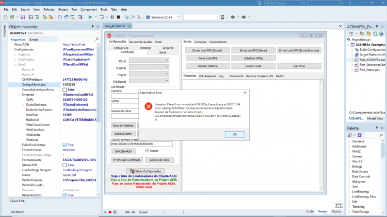
Task: Click the Forward navigation arrow
Action: click(244, 17)
